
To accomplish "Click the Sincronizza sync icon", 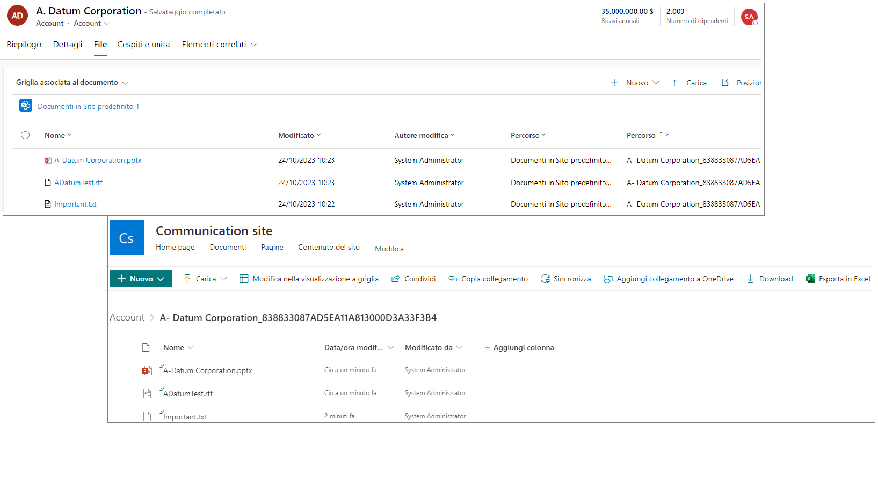I will tap(545, 279).
